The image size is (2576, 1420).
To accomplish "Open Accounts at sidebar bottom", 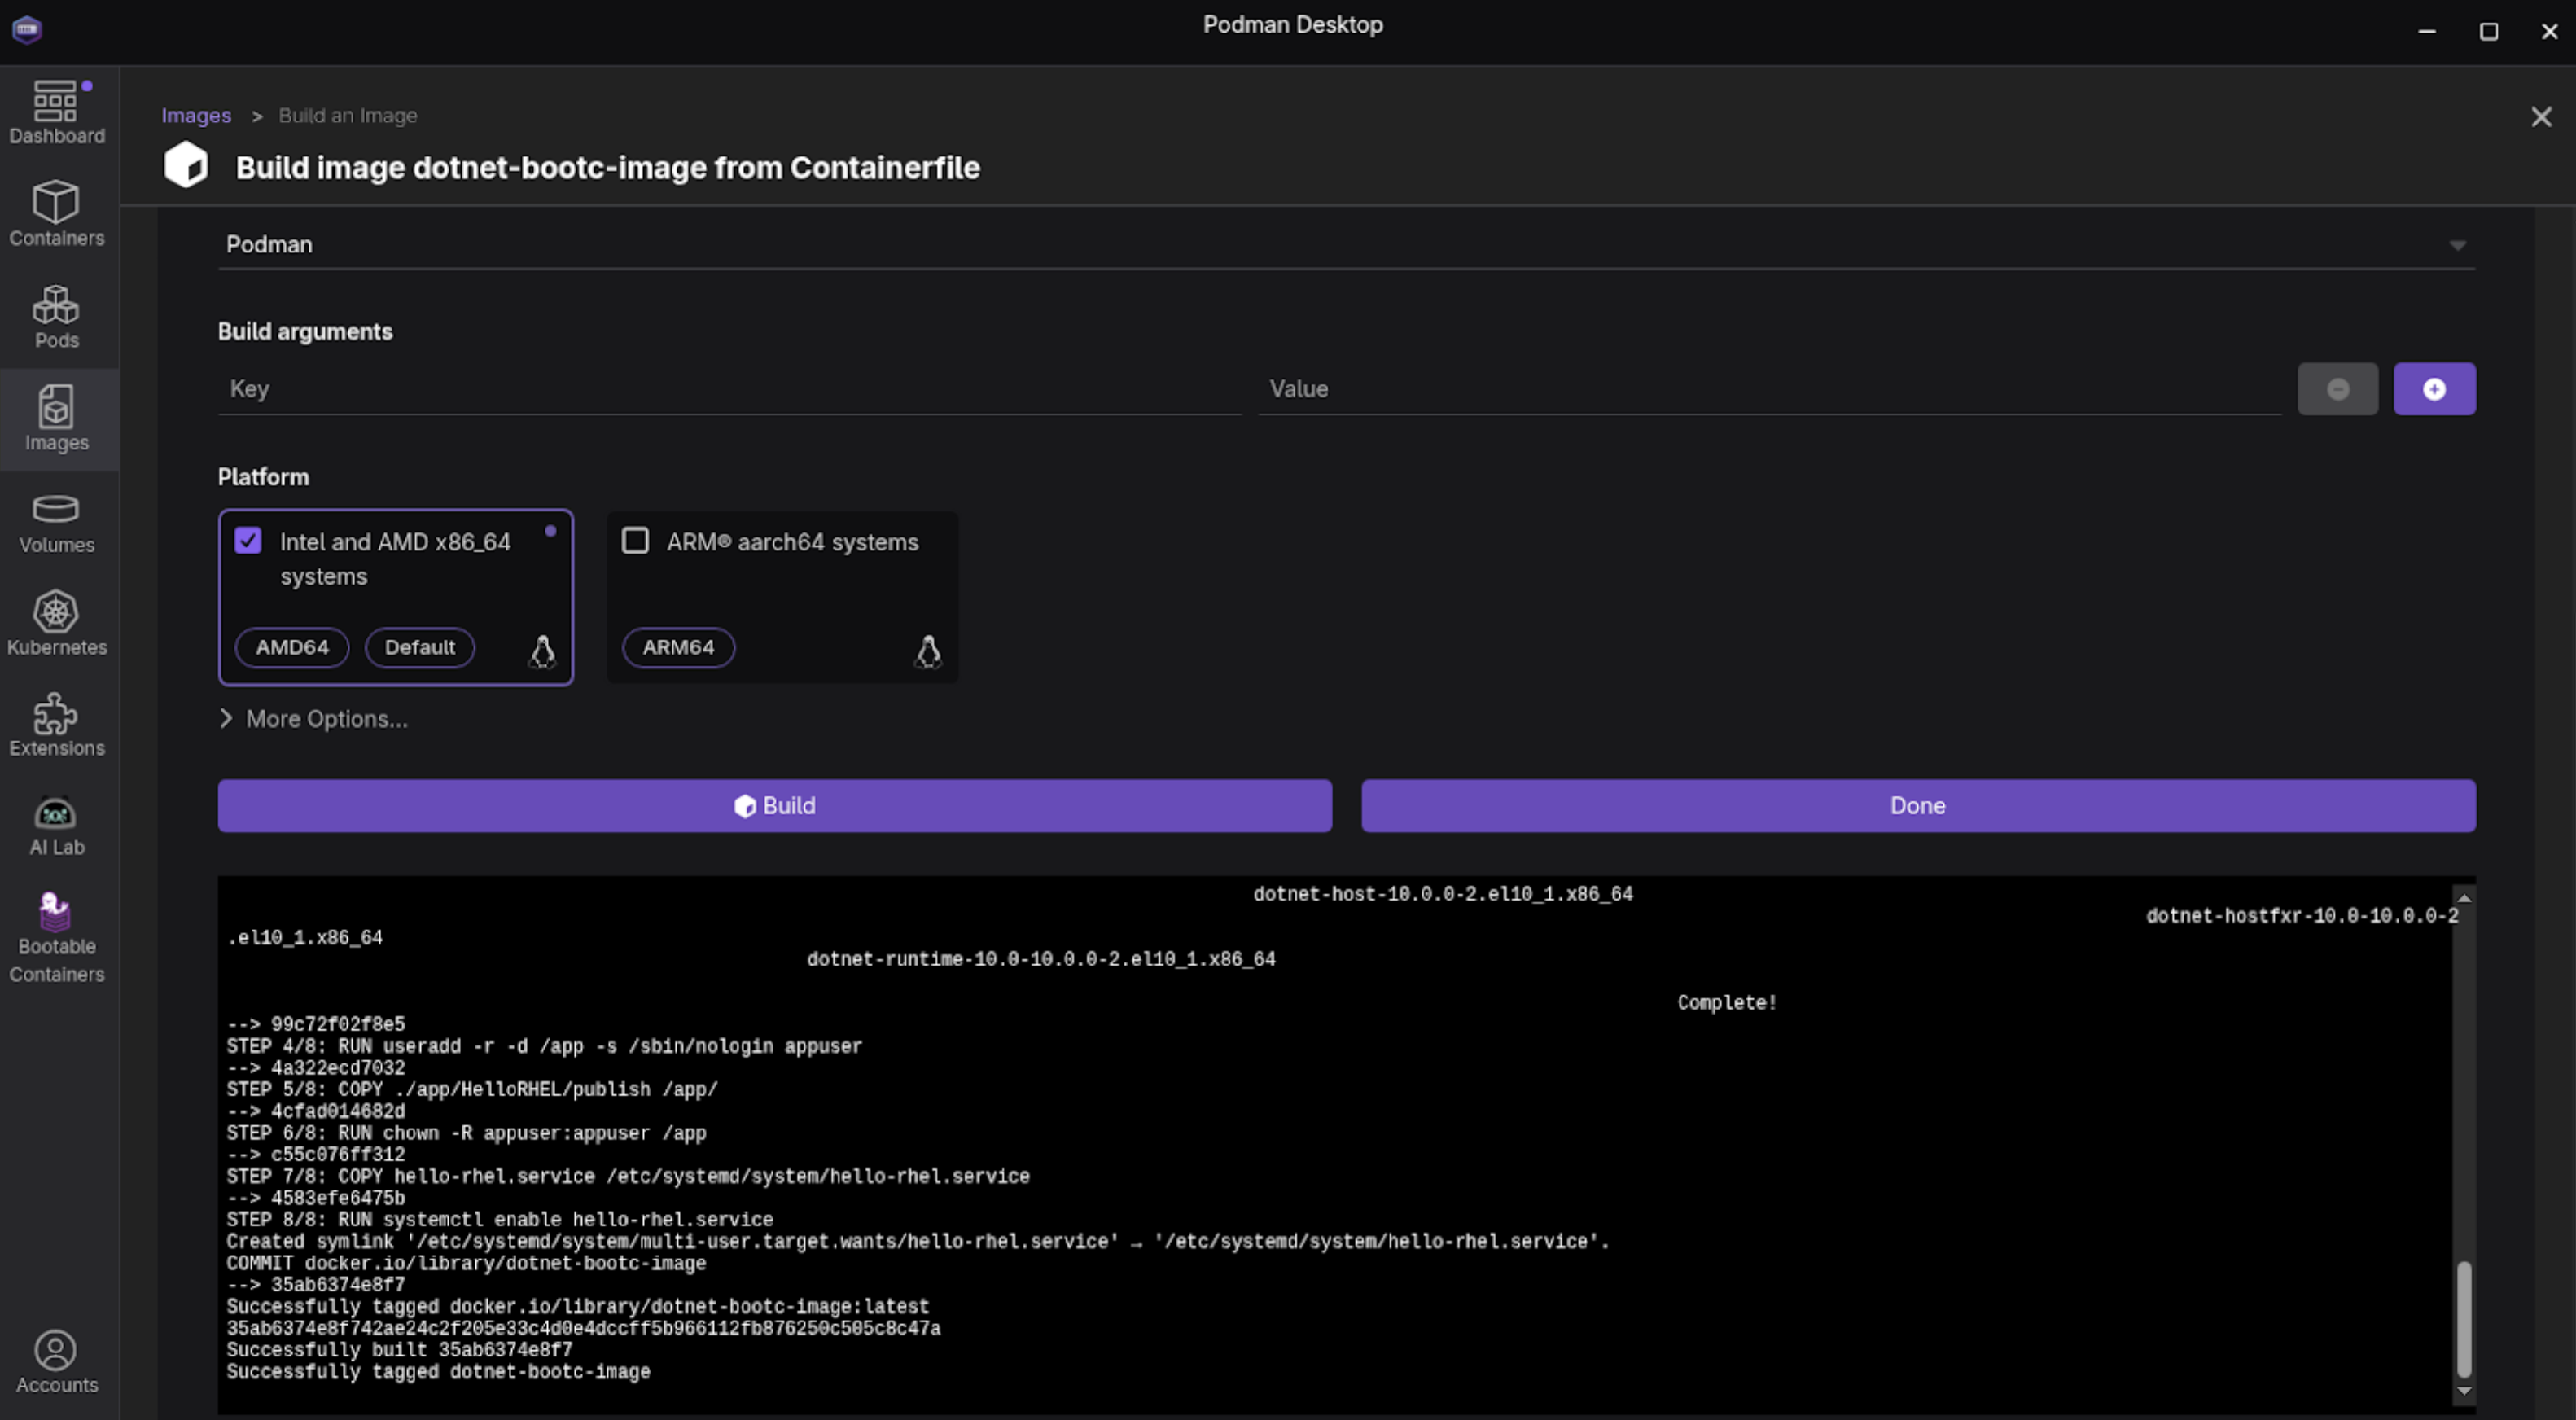I will tap(56, 1361).
